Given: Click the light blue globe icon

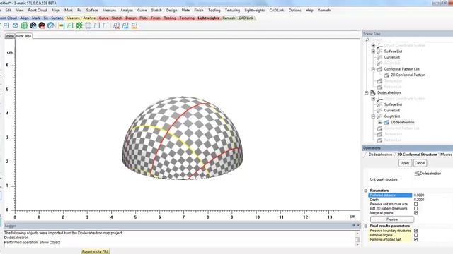Looking at the screenshot, I should [51, 25].
